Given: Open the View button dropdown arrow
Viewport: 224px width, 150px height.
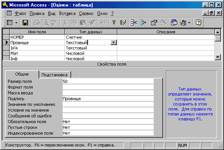Looking at the screenshot, I should (x=16, y=23).
